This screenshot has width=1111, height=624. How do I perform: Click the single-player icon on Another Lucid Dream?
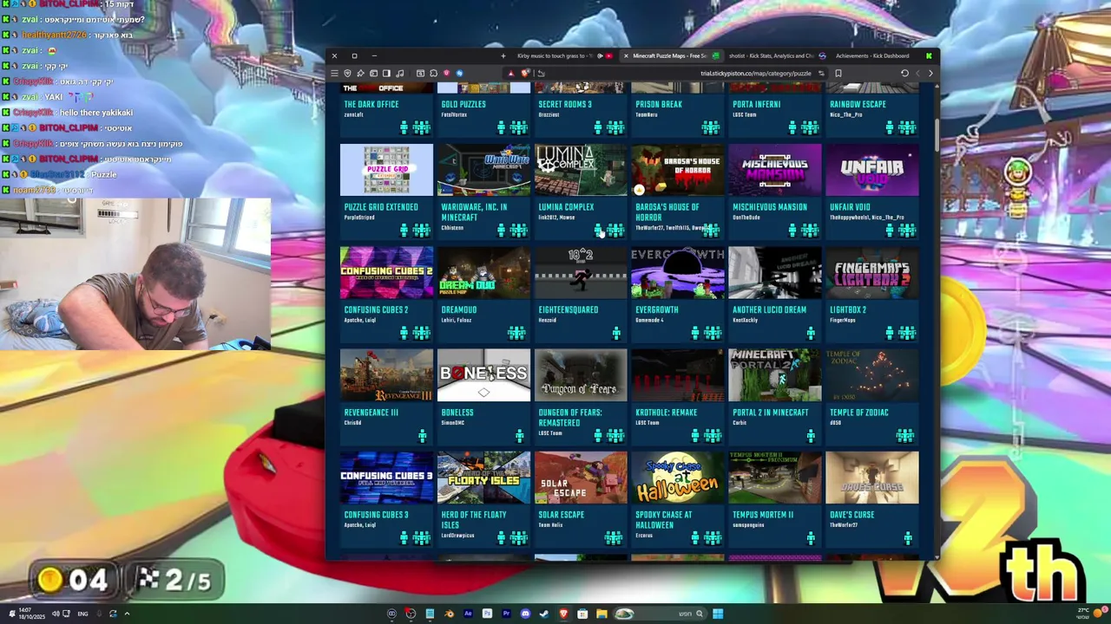coord(811,333)
